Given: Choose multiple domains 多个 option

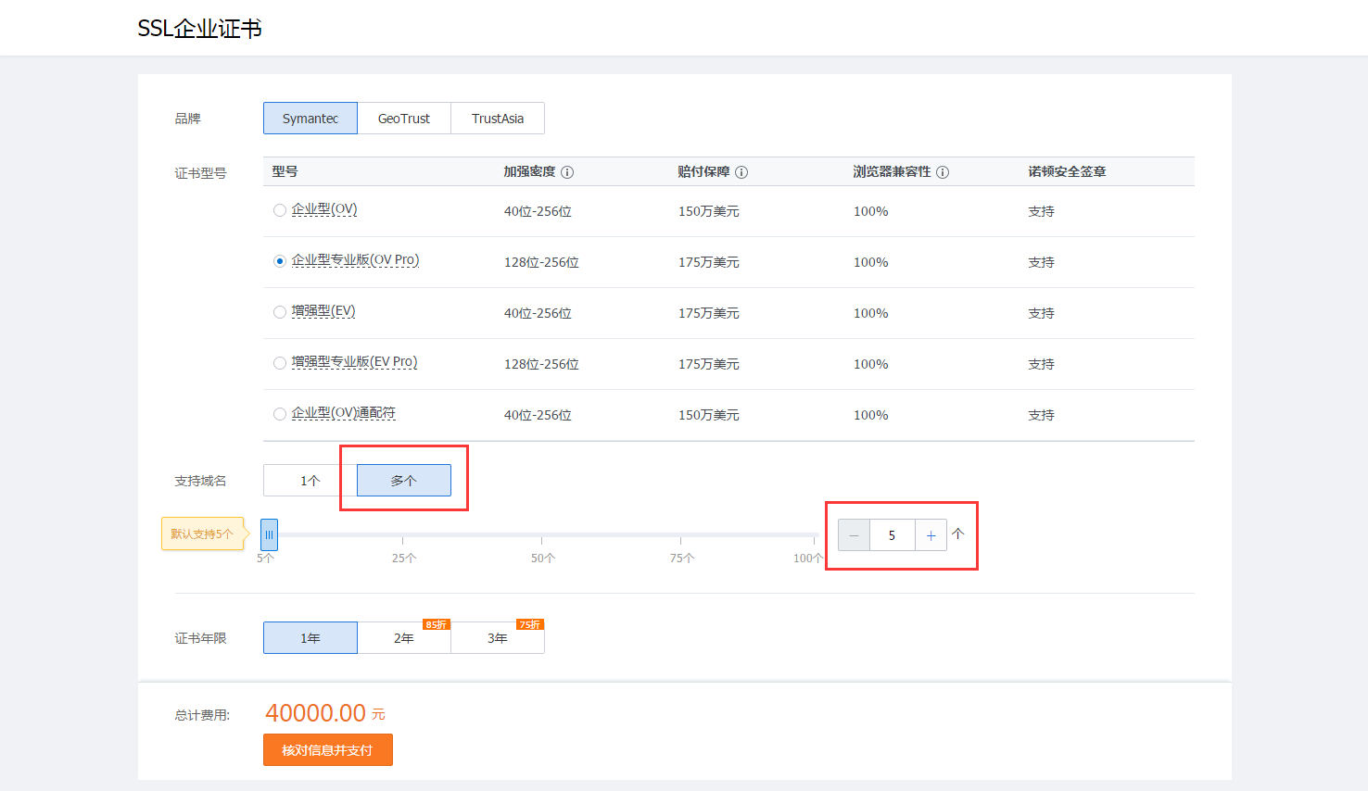Looking at the screenshot, I should (404, 481).
